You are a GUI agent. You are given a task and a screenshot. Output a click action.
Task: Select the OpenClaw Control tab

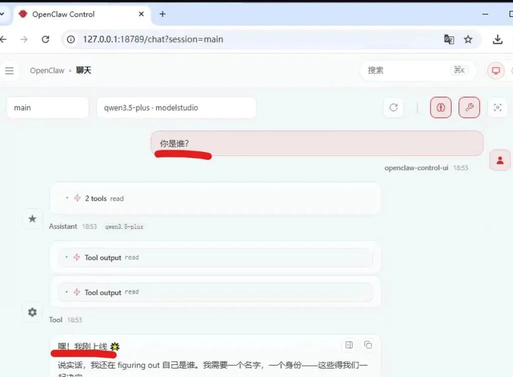pos(82,14)
